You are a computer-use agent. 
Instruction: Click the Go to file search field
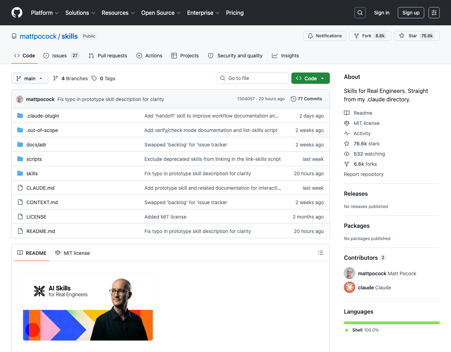coord(253,78)
